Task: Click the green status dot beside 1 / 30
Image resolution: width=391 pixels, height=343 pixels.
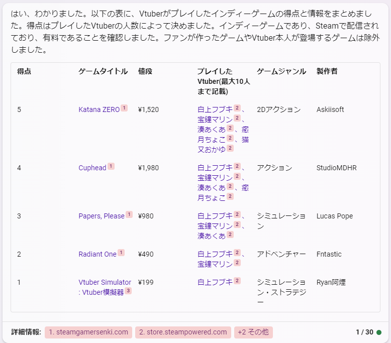Action: tap(379, 332)
